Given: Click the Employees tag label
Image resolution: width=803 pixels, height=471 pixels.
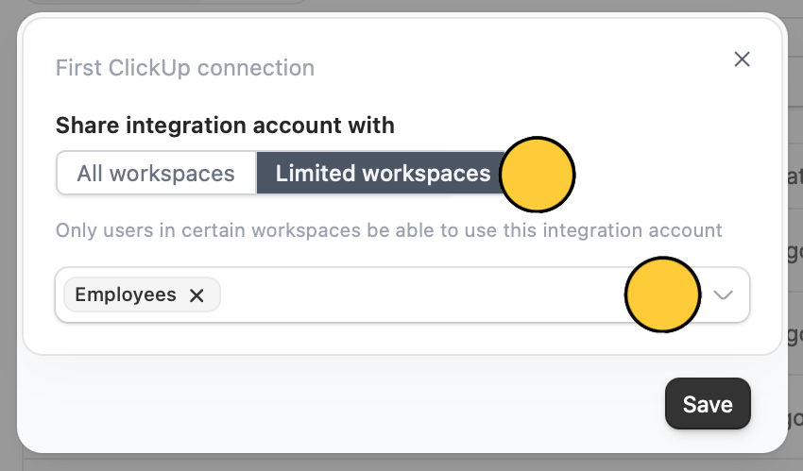Looking at the screenshot, I should 126,294.
